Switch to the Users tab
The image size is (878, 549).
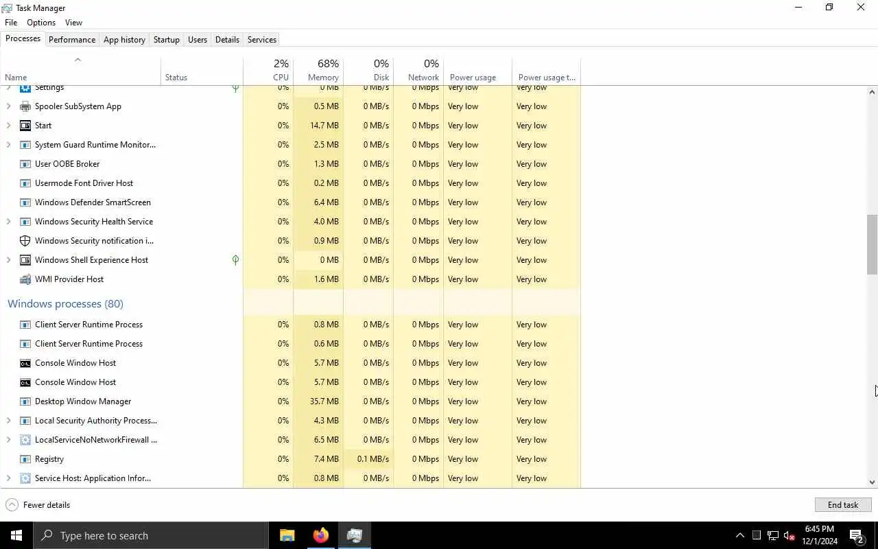coord(198,40)
